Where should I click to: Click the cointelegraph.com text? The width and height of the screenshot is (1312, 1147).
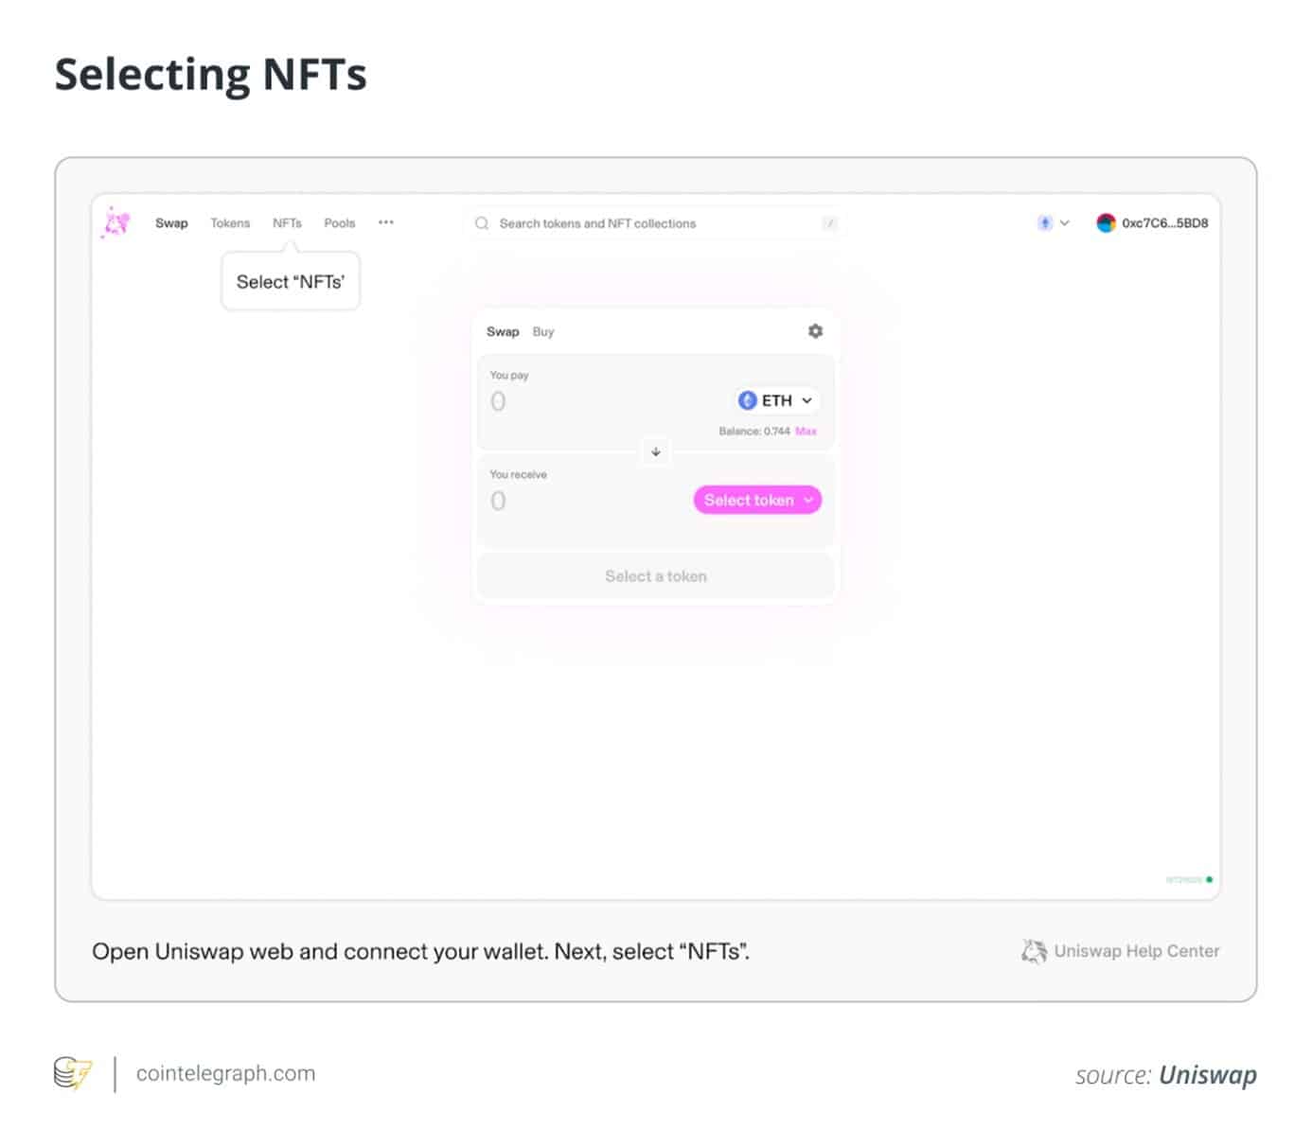(225, 1074)
